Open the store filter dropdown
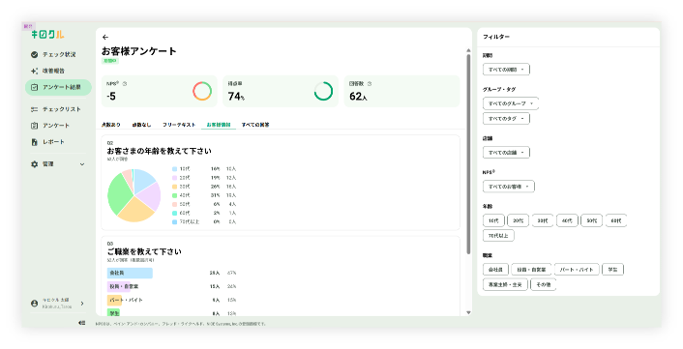683x349 pixels. [x=506, y=153]
